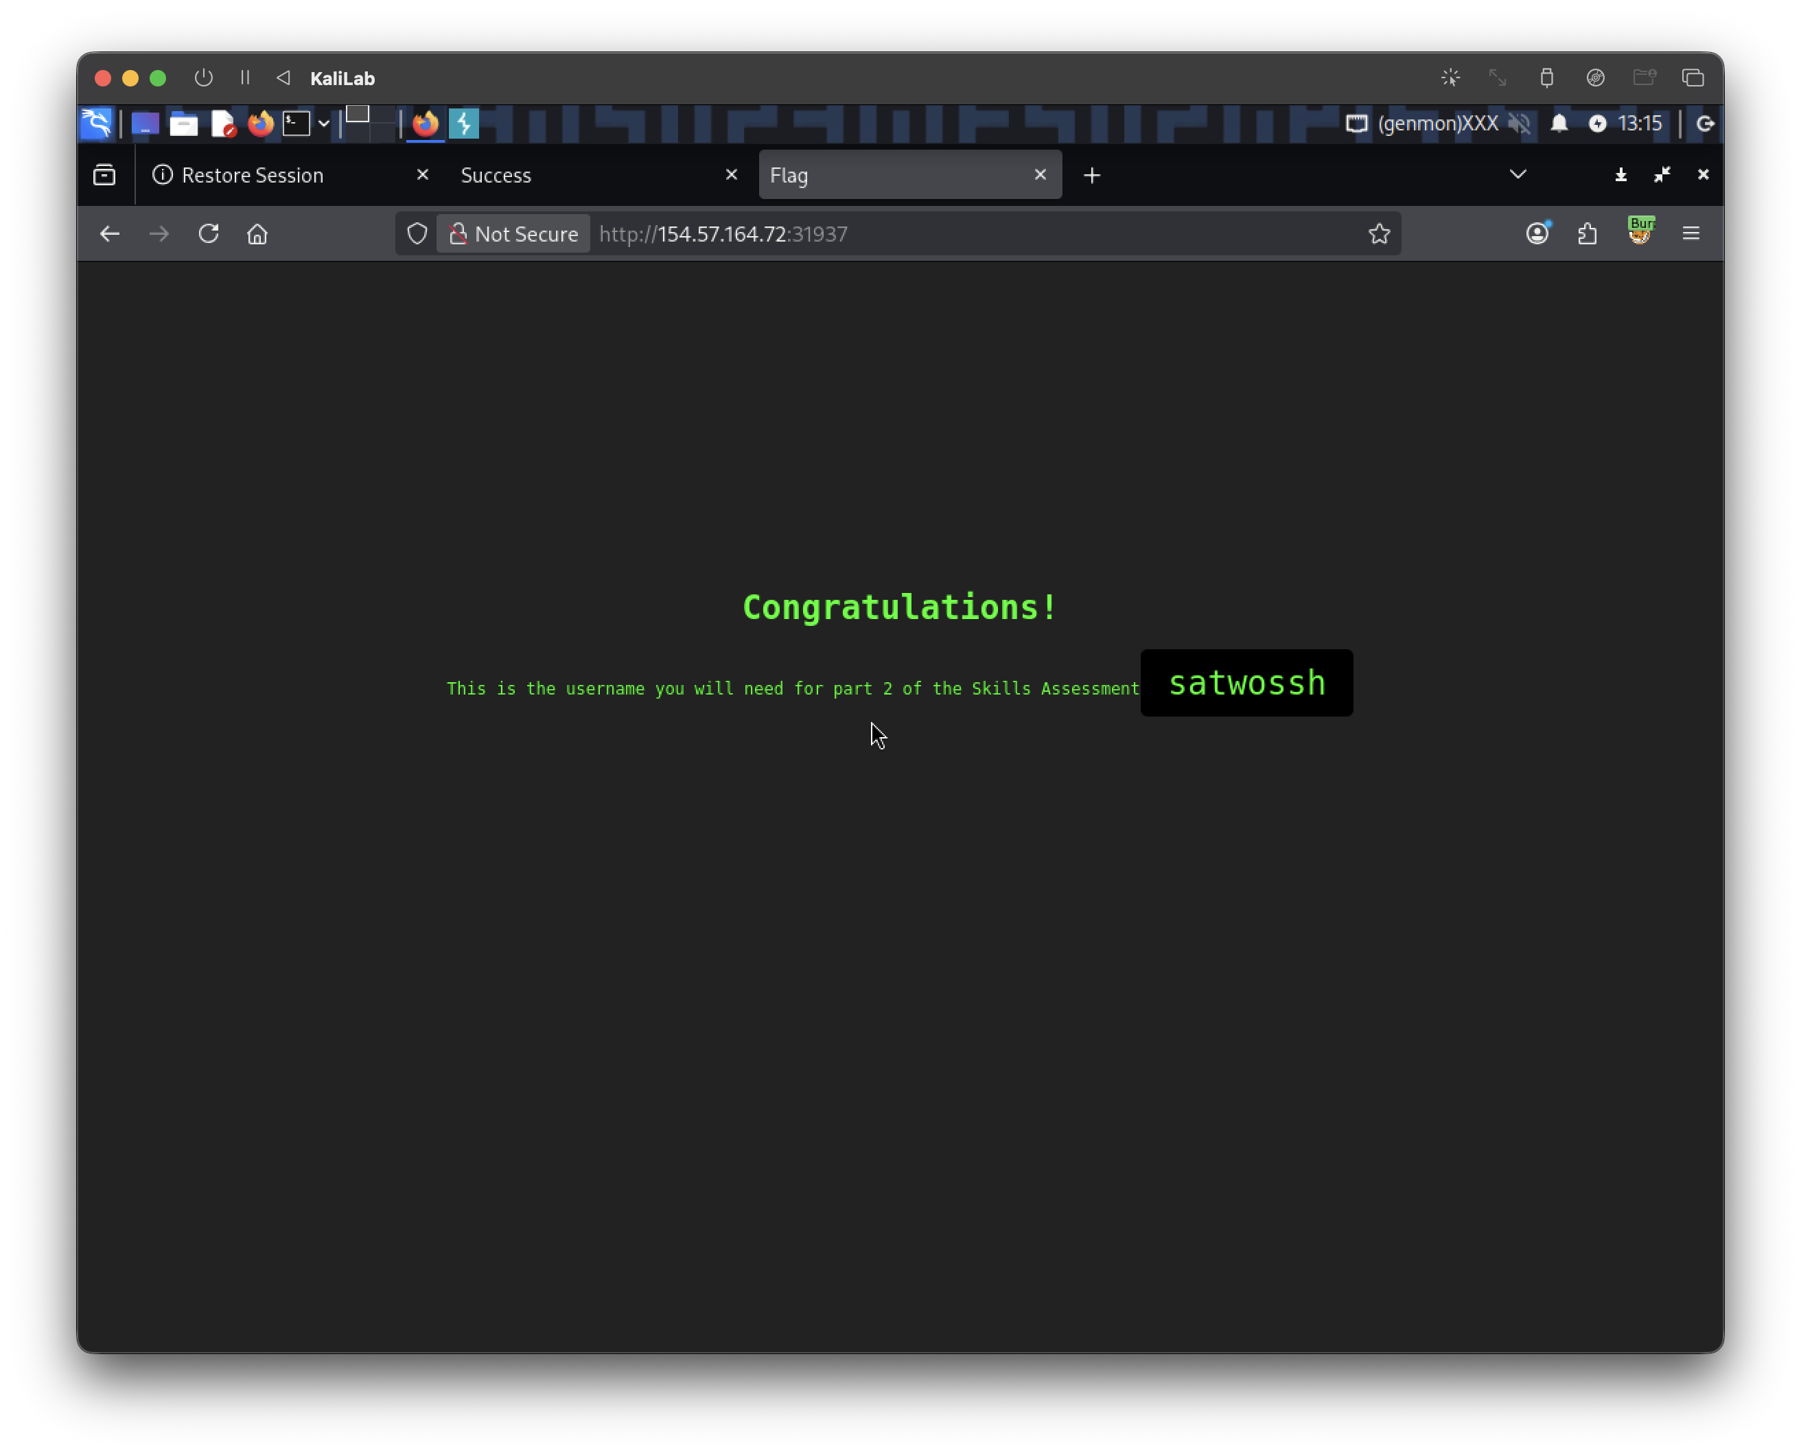Open the Extensions puzzle icon
1801x1455 pixels.
coord(1588,234)
